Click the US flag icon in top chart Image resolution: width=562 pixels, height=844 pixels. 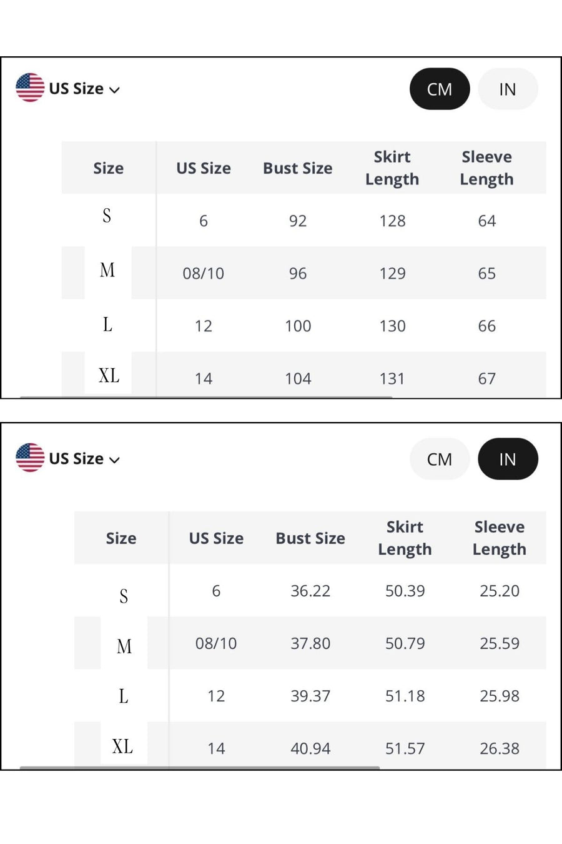click(30, 88)
